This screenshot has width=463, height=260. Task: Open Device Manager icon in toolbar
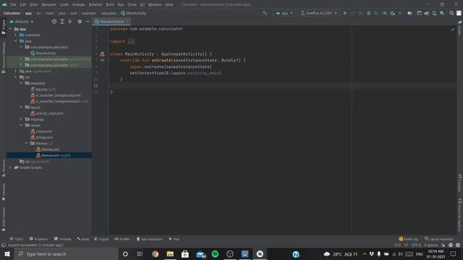(434, 13)
